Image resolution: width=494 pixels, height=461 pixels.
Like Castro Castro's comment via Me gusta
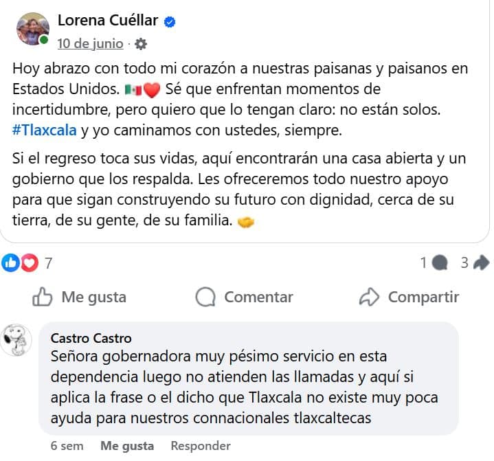(127, 446)
